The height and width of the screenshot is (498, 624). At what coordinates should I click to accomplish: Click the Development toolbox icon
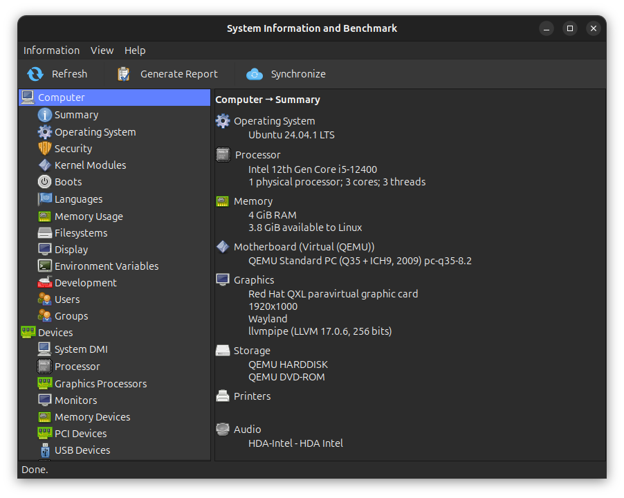44,282
